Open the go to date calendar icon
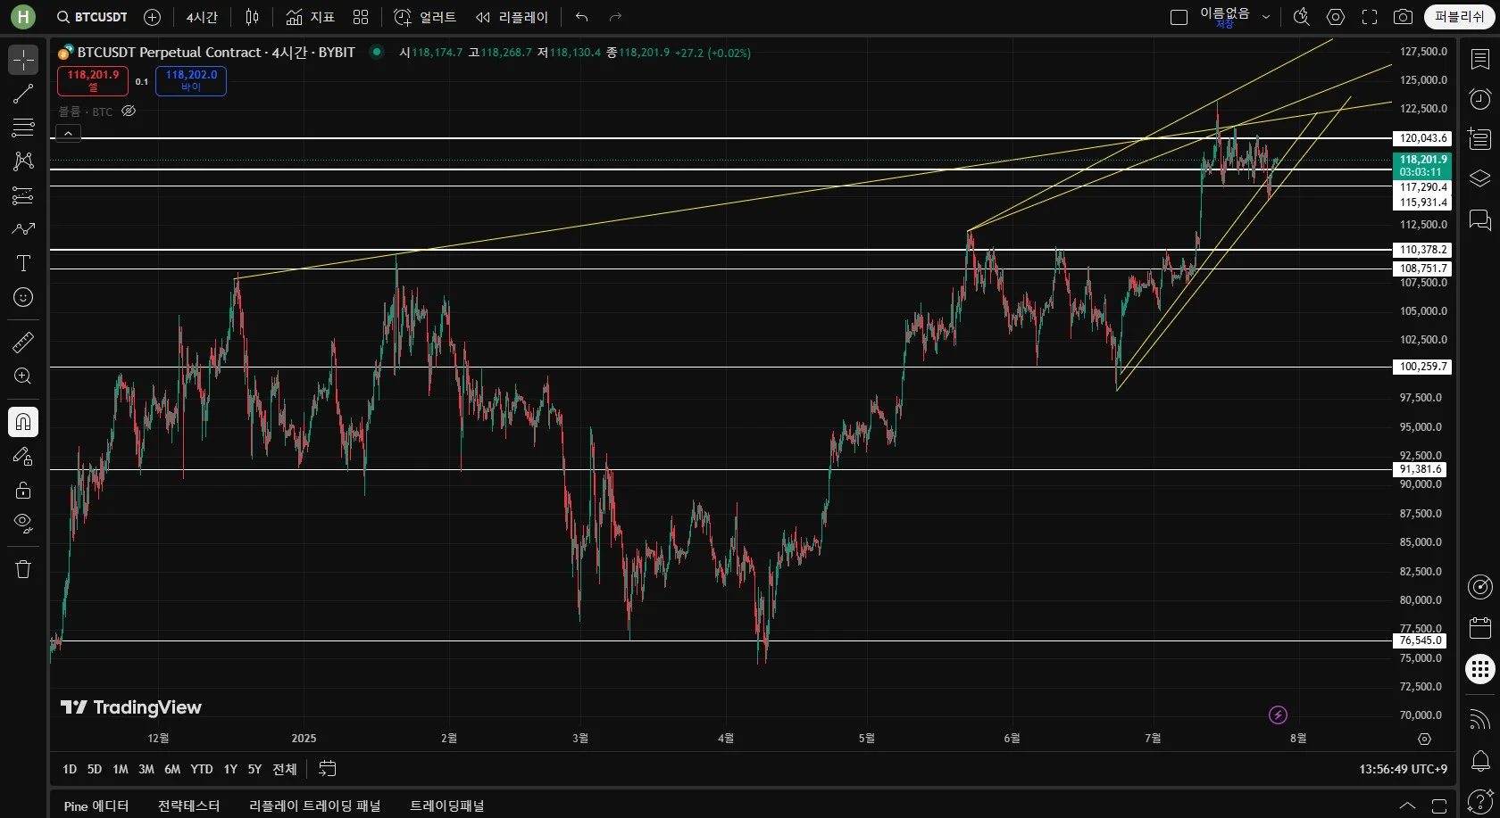This screenshot has width=1500, height=818. click(328, 769)
